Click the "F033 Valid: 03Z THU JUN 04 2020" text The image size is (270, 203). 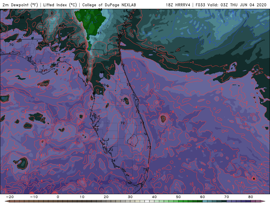(x=231, y=5)
